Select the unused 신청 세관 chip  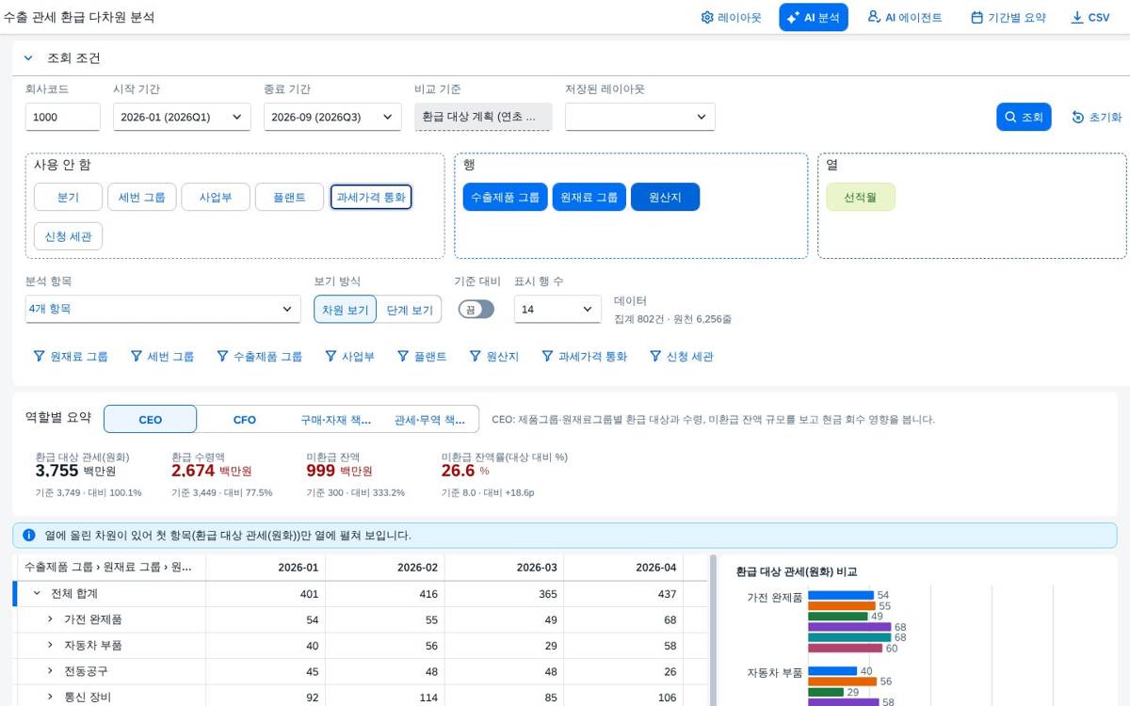(x=68, y=236)
